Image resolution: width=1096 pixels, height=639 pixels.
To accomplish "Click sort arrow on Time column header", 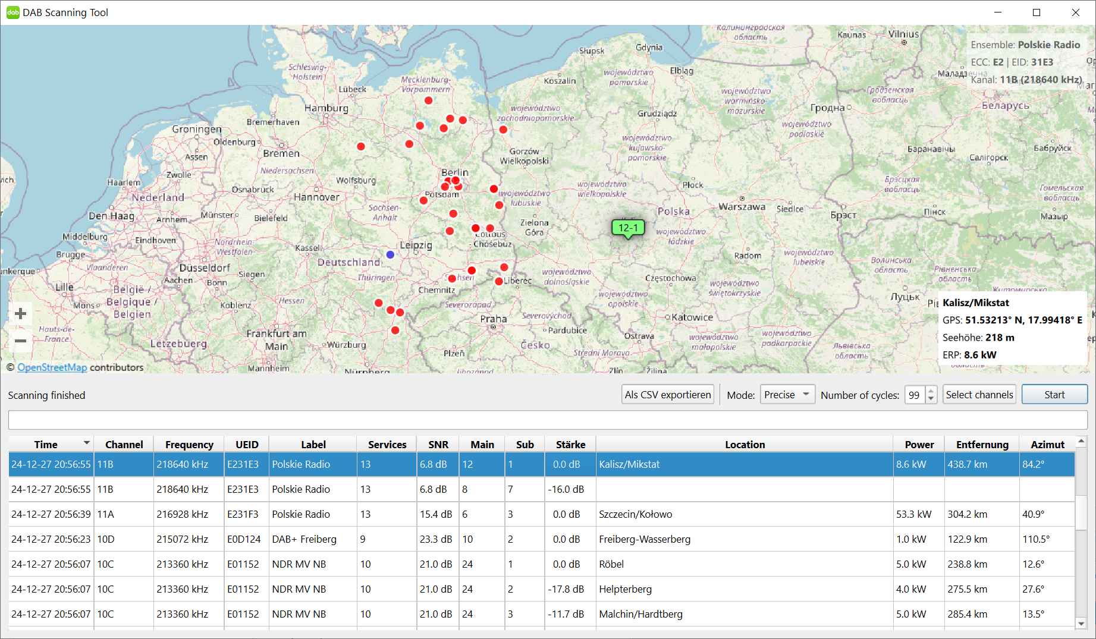I will [x=87, y=443].
